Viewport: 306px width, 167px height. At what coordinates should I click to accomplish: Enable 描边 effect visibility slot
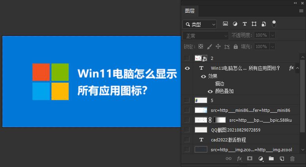[210, 83]
